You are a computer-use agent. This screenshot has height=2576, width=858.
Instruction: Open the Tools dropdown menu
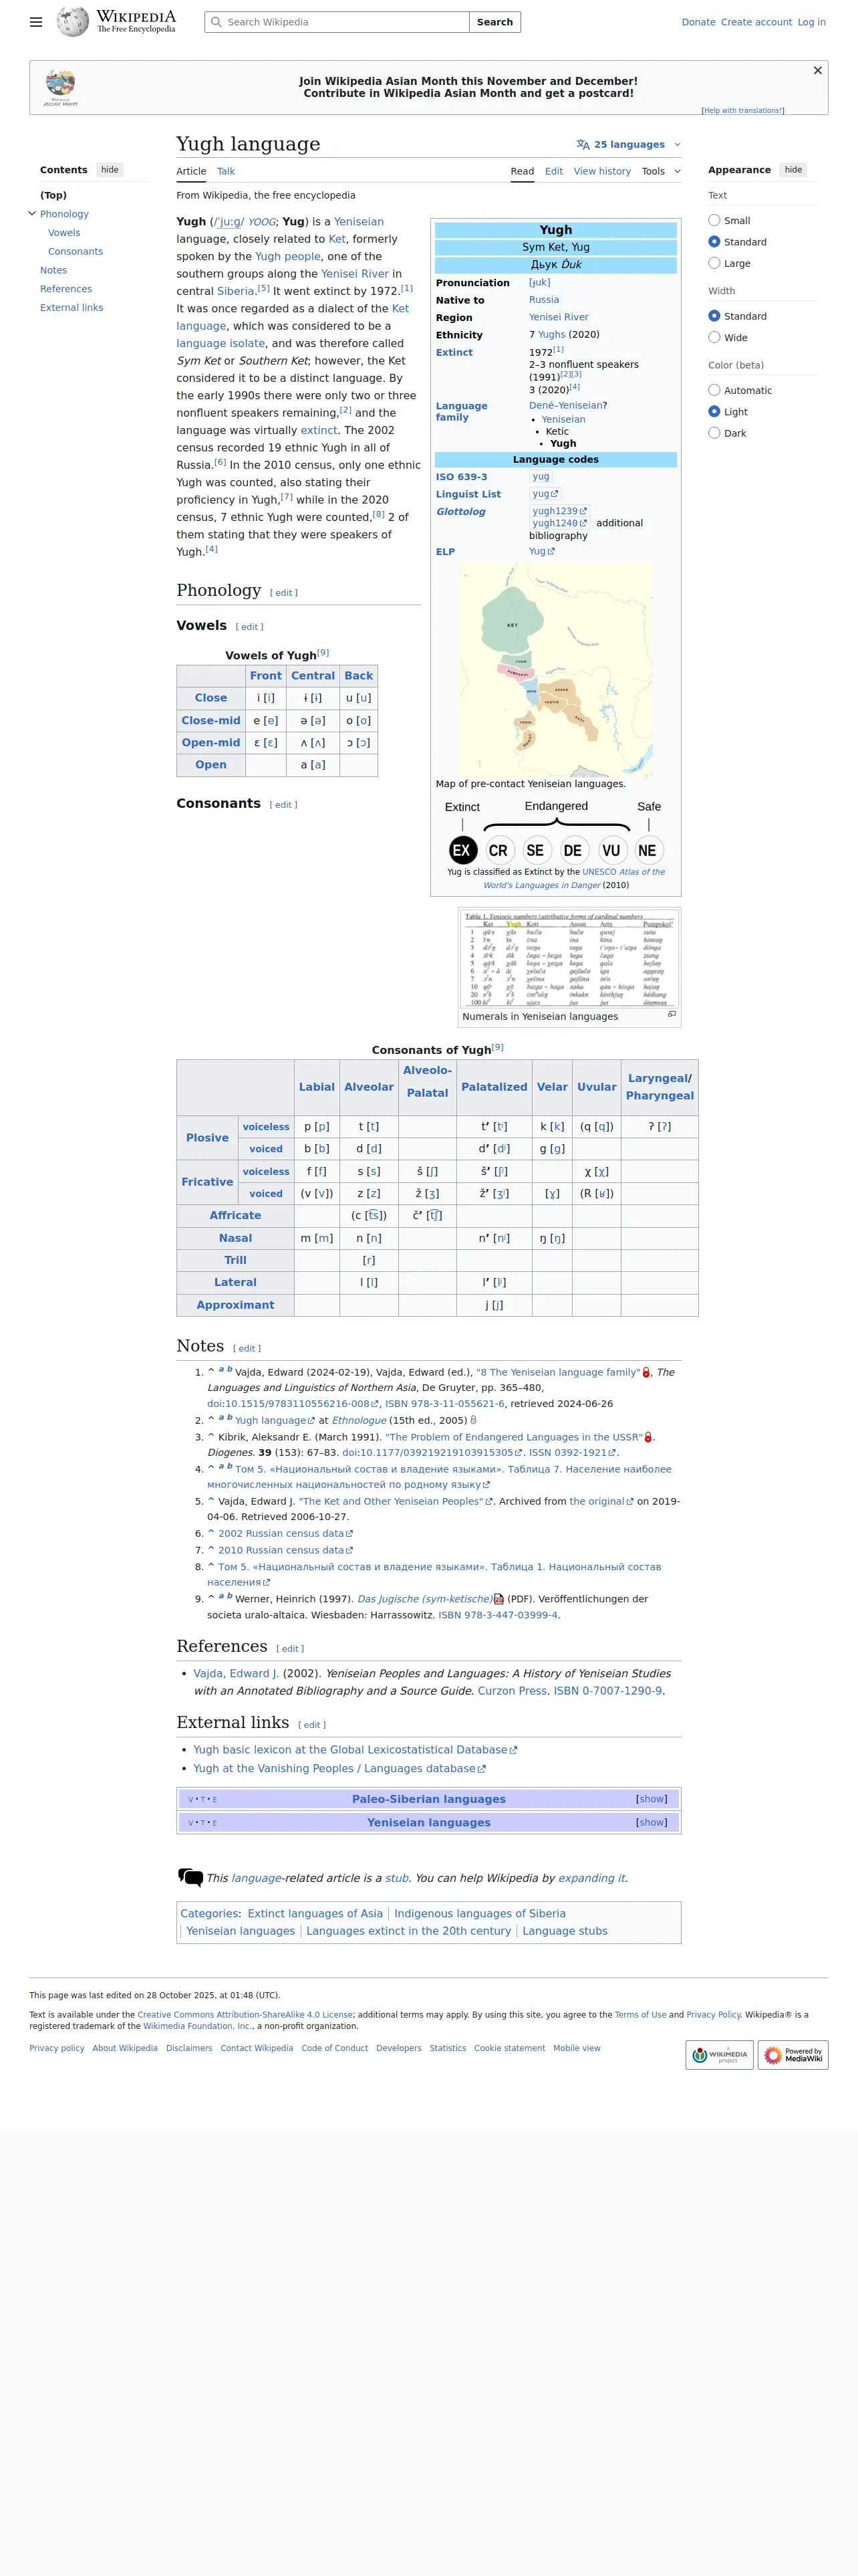click(x=662, y=171)
